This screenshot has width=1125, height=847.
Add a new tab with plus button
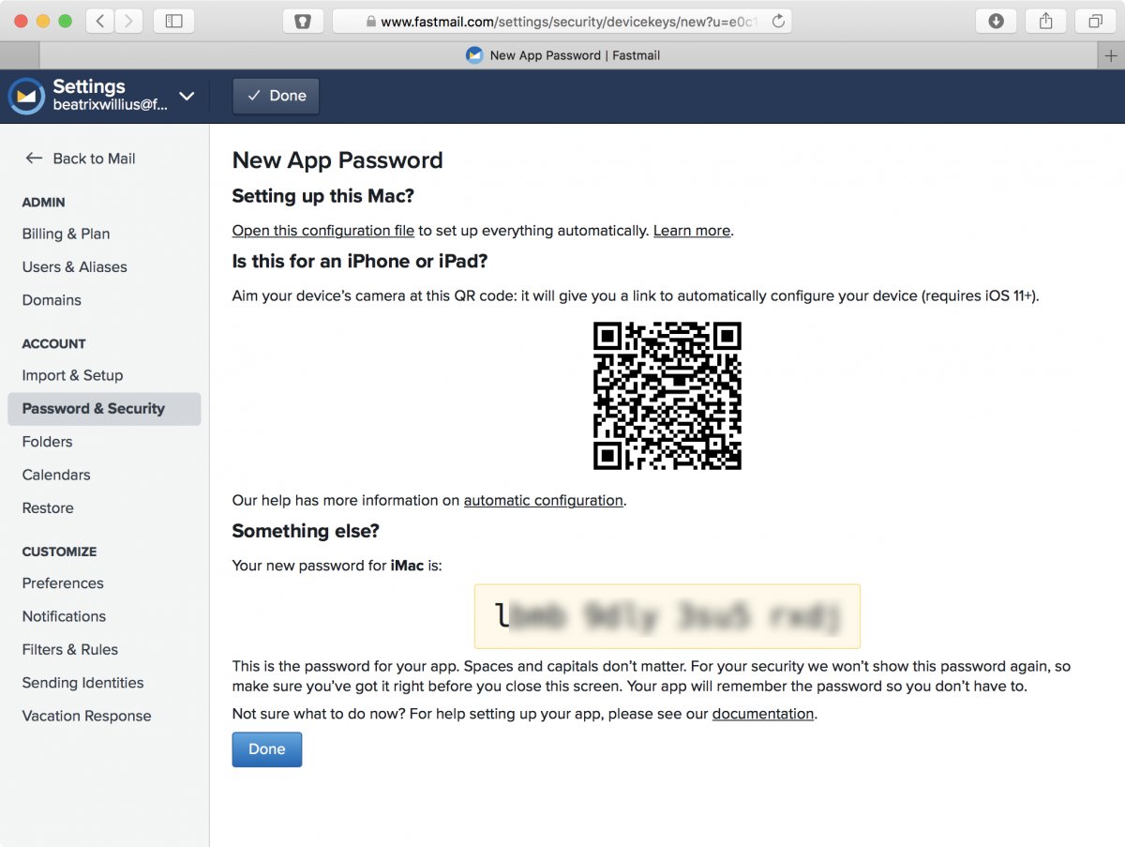pyautogui.click(x=1112, y=55)
